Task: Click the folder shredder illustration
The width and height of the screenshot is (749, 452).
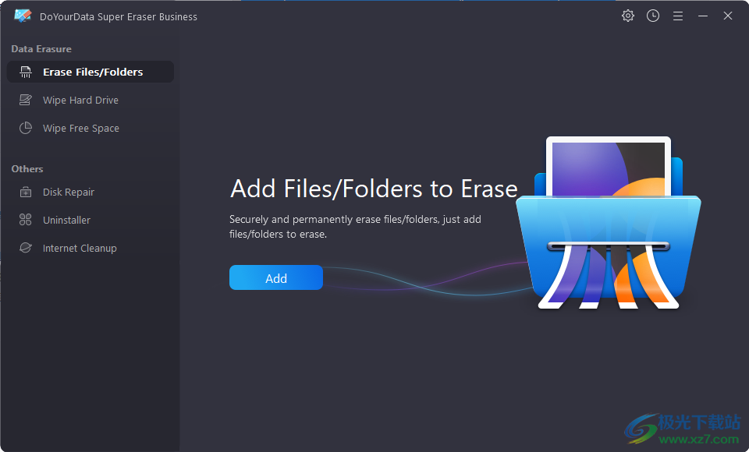Action: click(x=608, y=223)
